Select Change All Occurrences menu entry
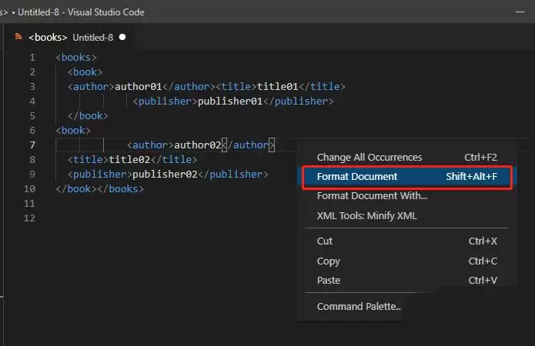Viewport: 535px width, 346px height. tap(369, 158)
